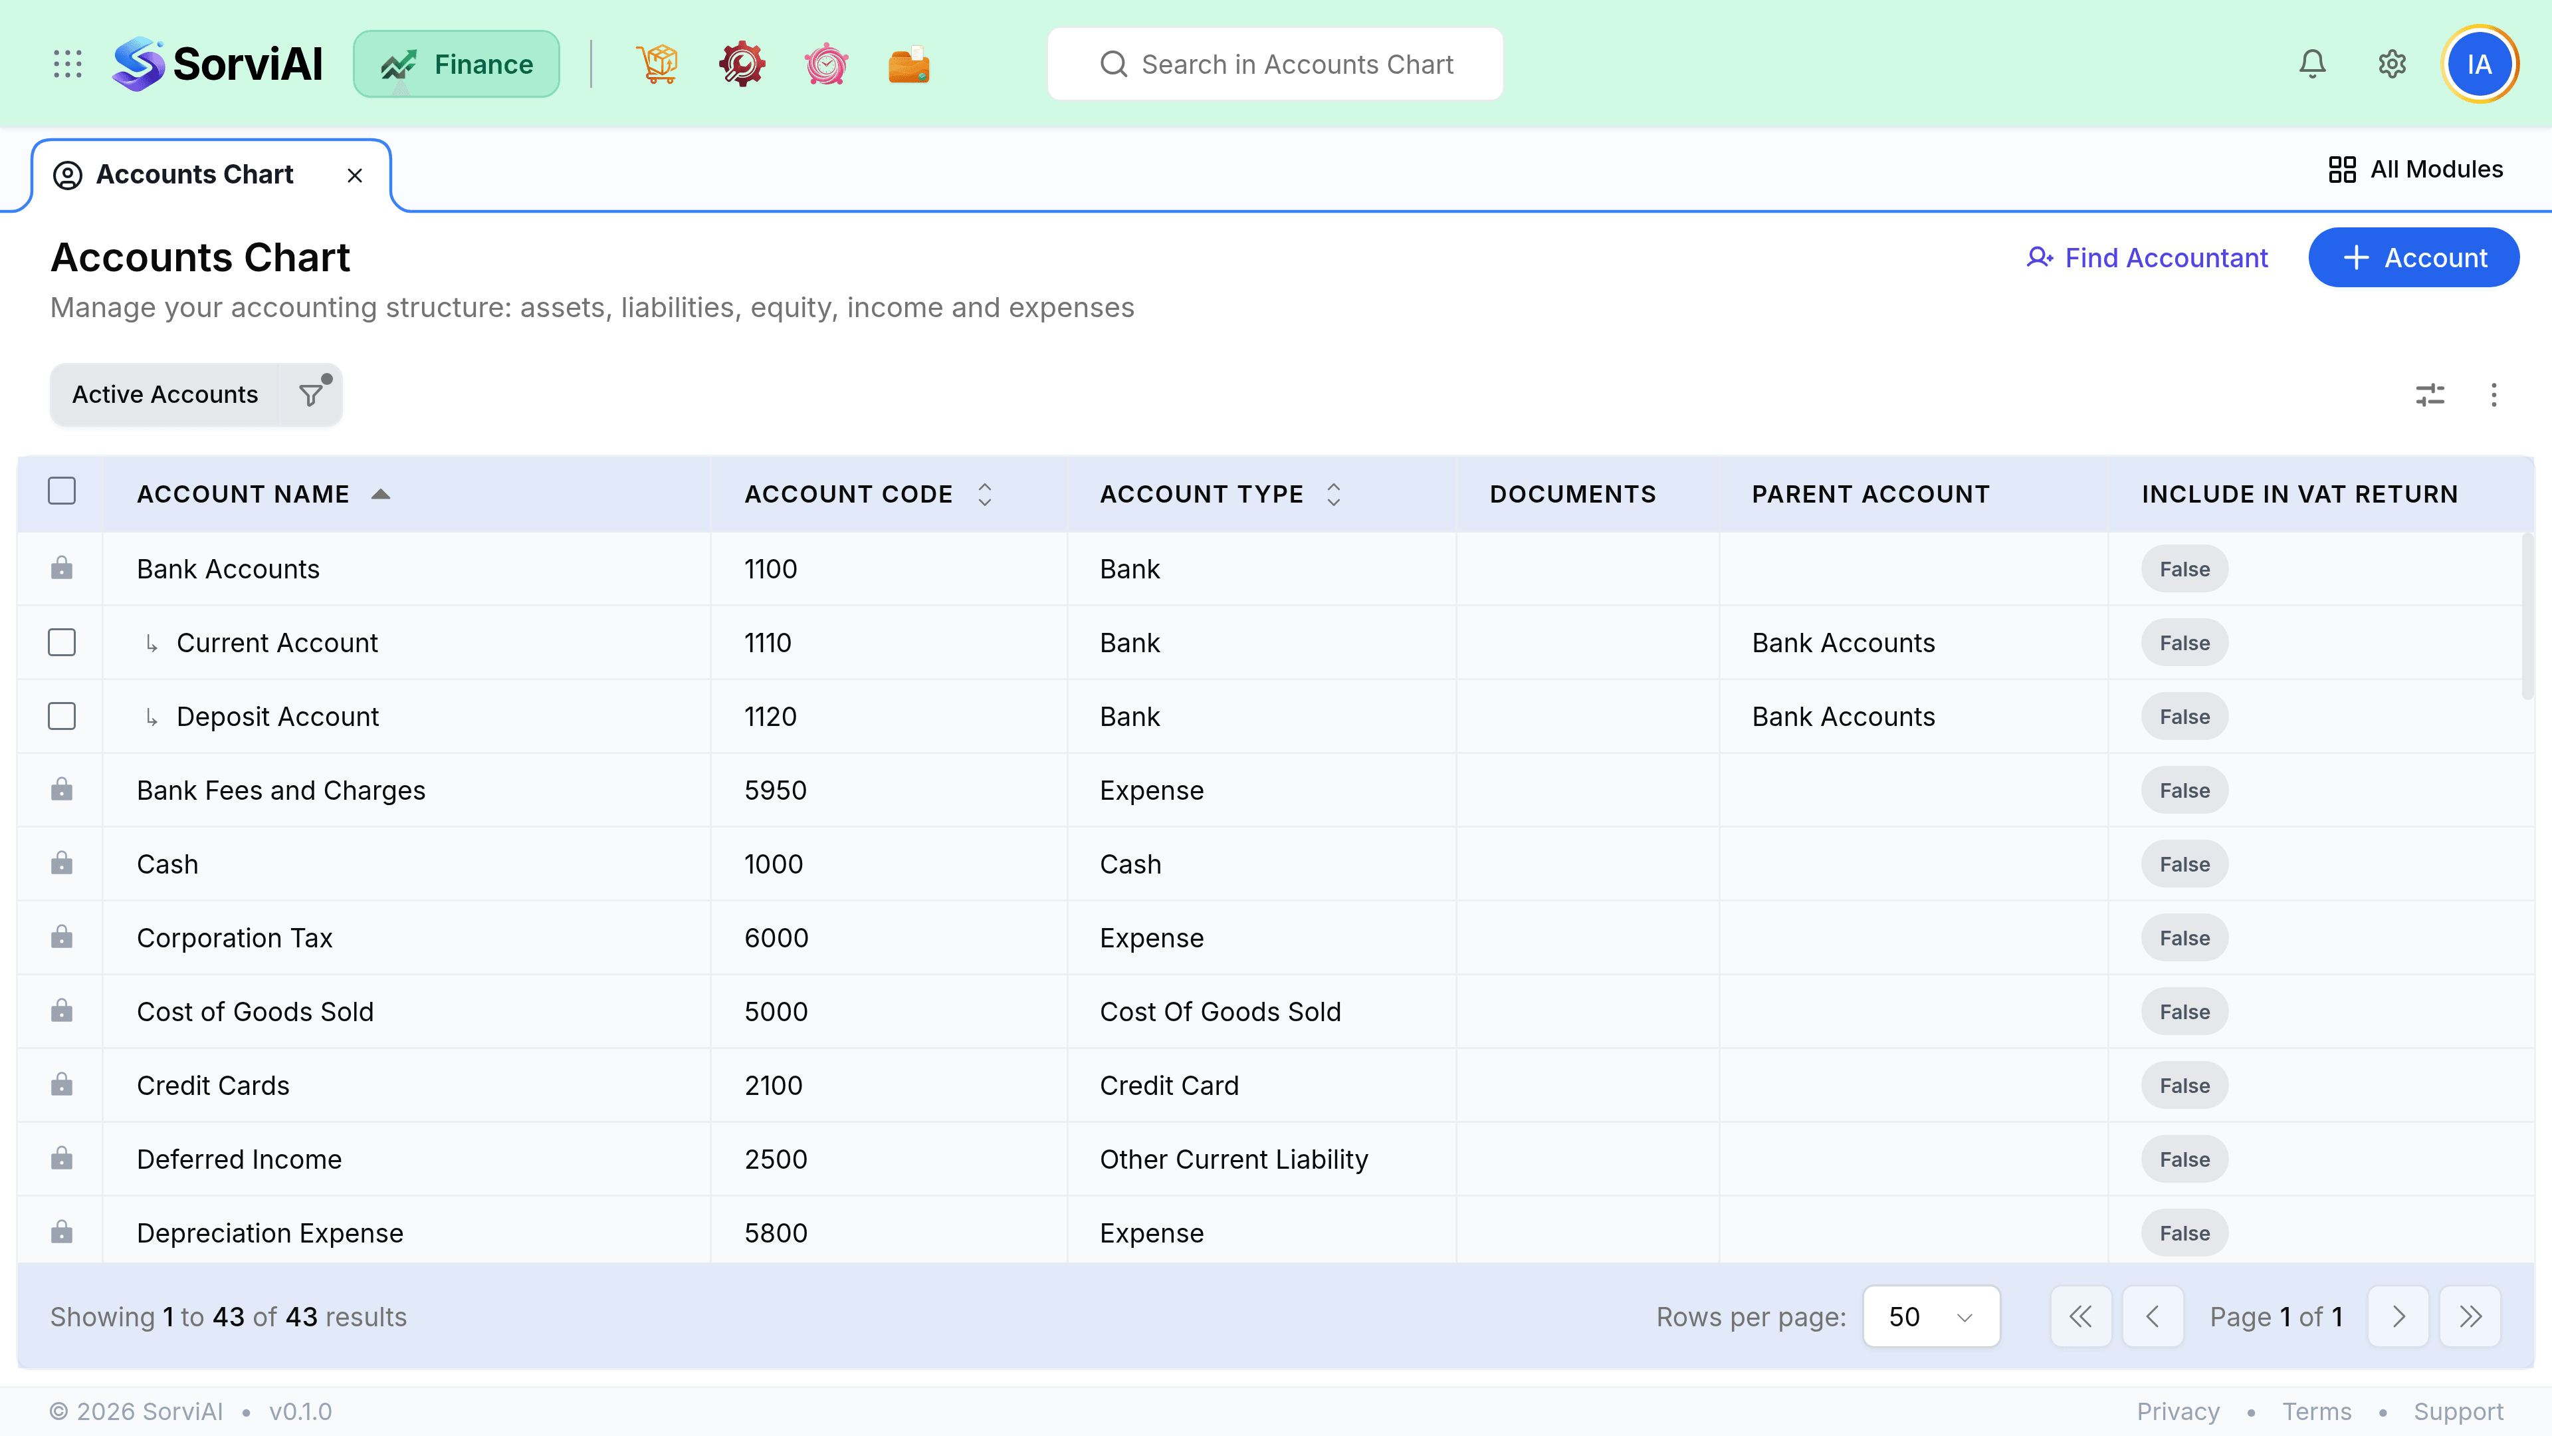Viewport: 2552px width, 1436px height.
Task: Click the Corporation Tax account name
Action: click(234, 937)
